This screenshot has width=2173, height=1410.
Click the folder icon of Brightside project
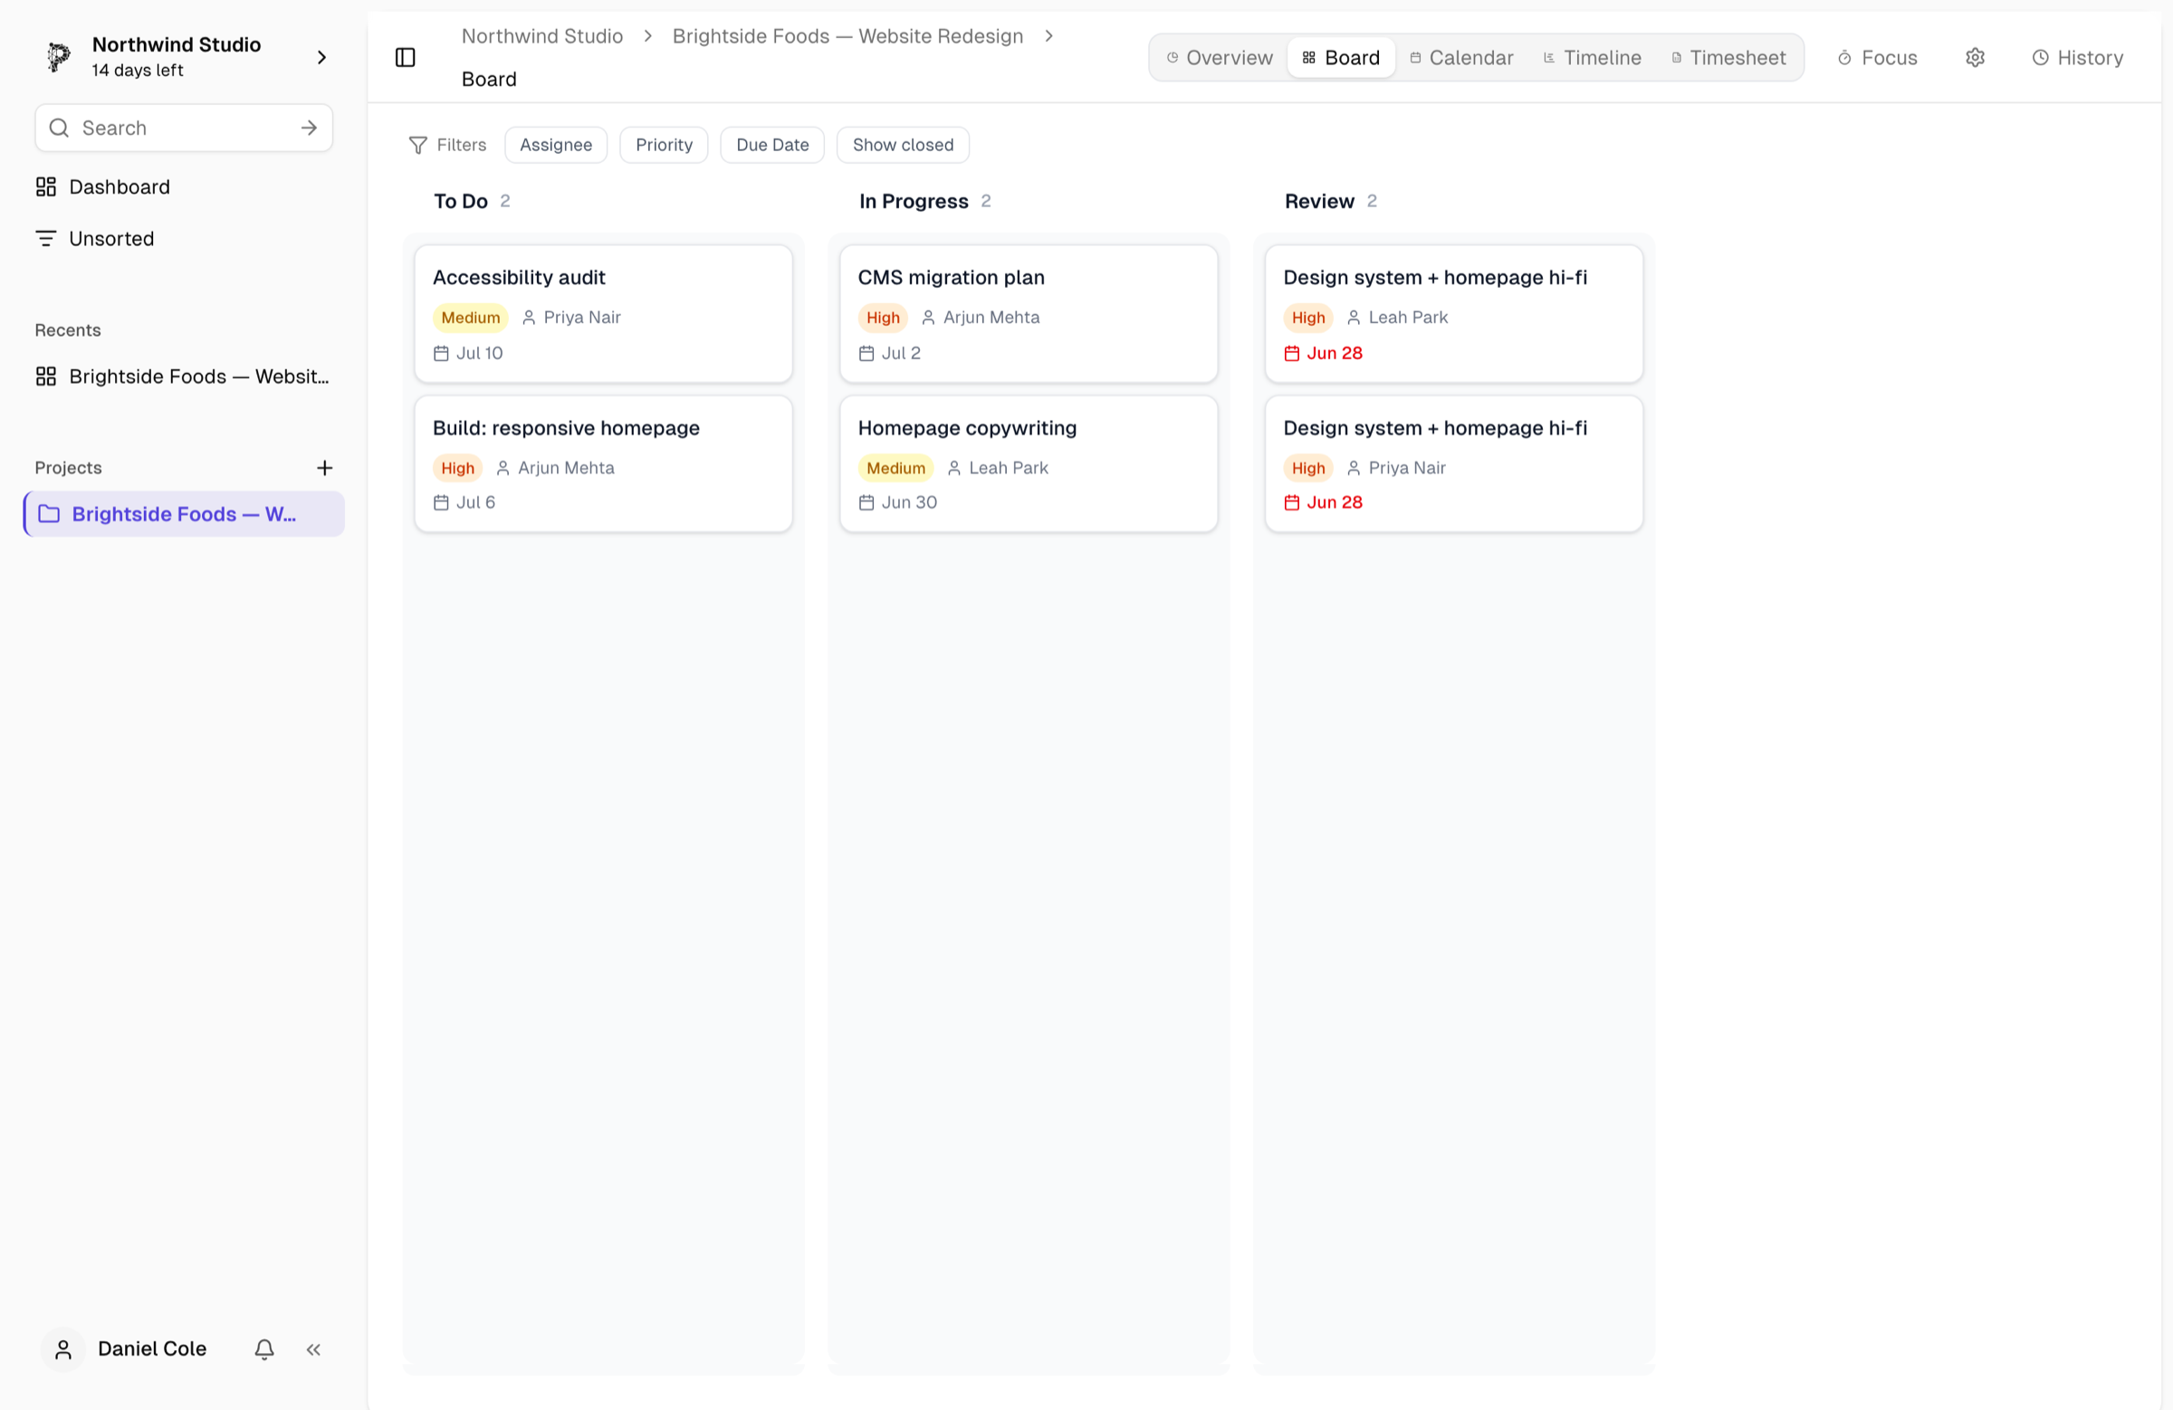(49, 514)
